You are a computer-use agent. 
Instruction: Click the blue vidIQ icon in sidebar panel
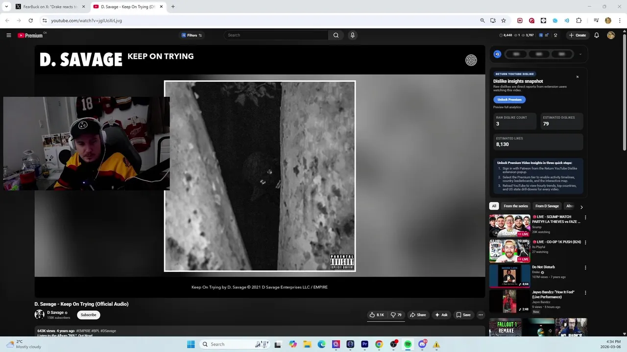coord(497,54)
